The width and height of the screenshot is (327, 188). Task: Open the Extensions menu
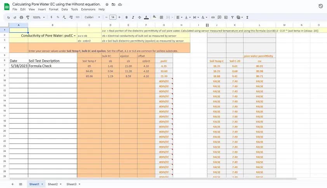coord(88,9)
